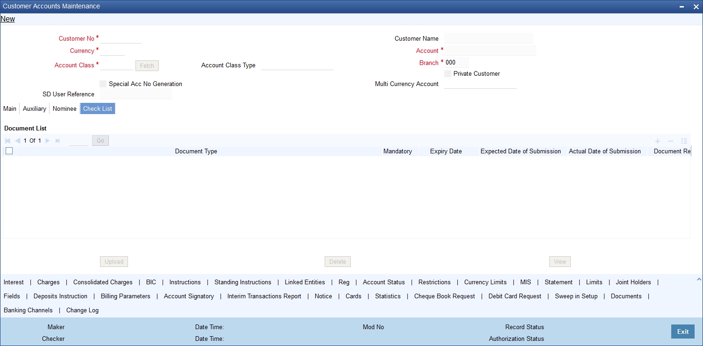Screen dimensions: 703x346
Task: Add a new row to the Document List
Action: pos(657,141)
